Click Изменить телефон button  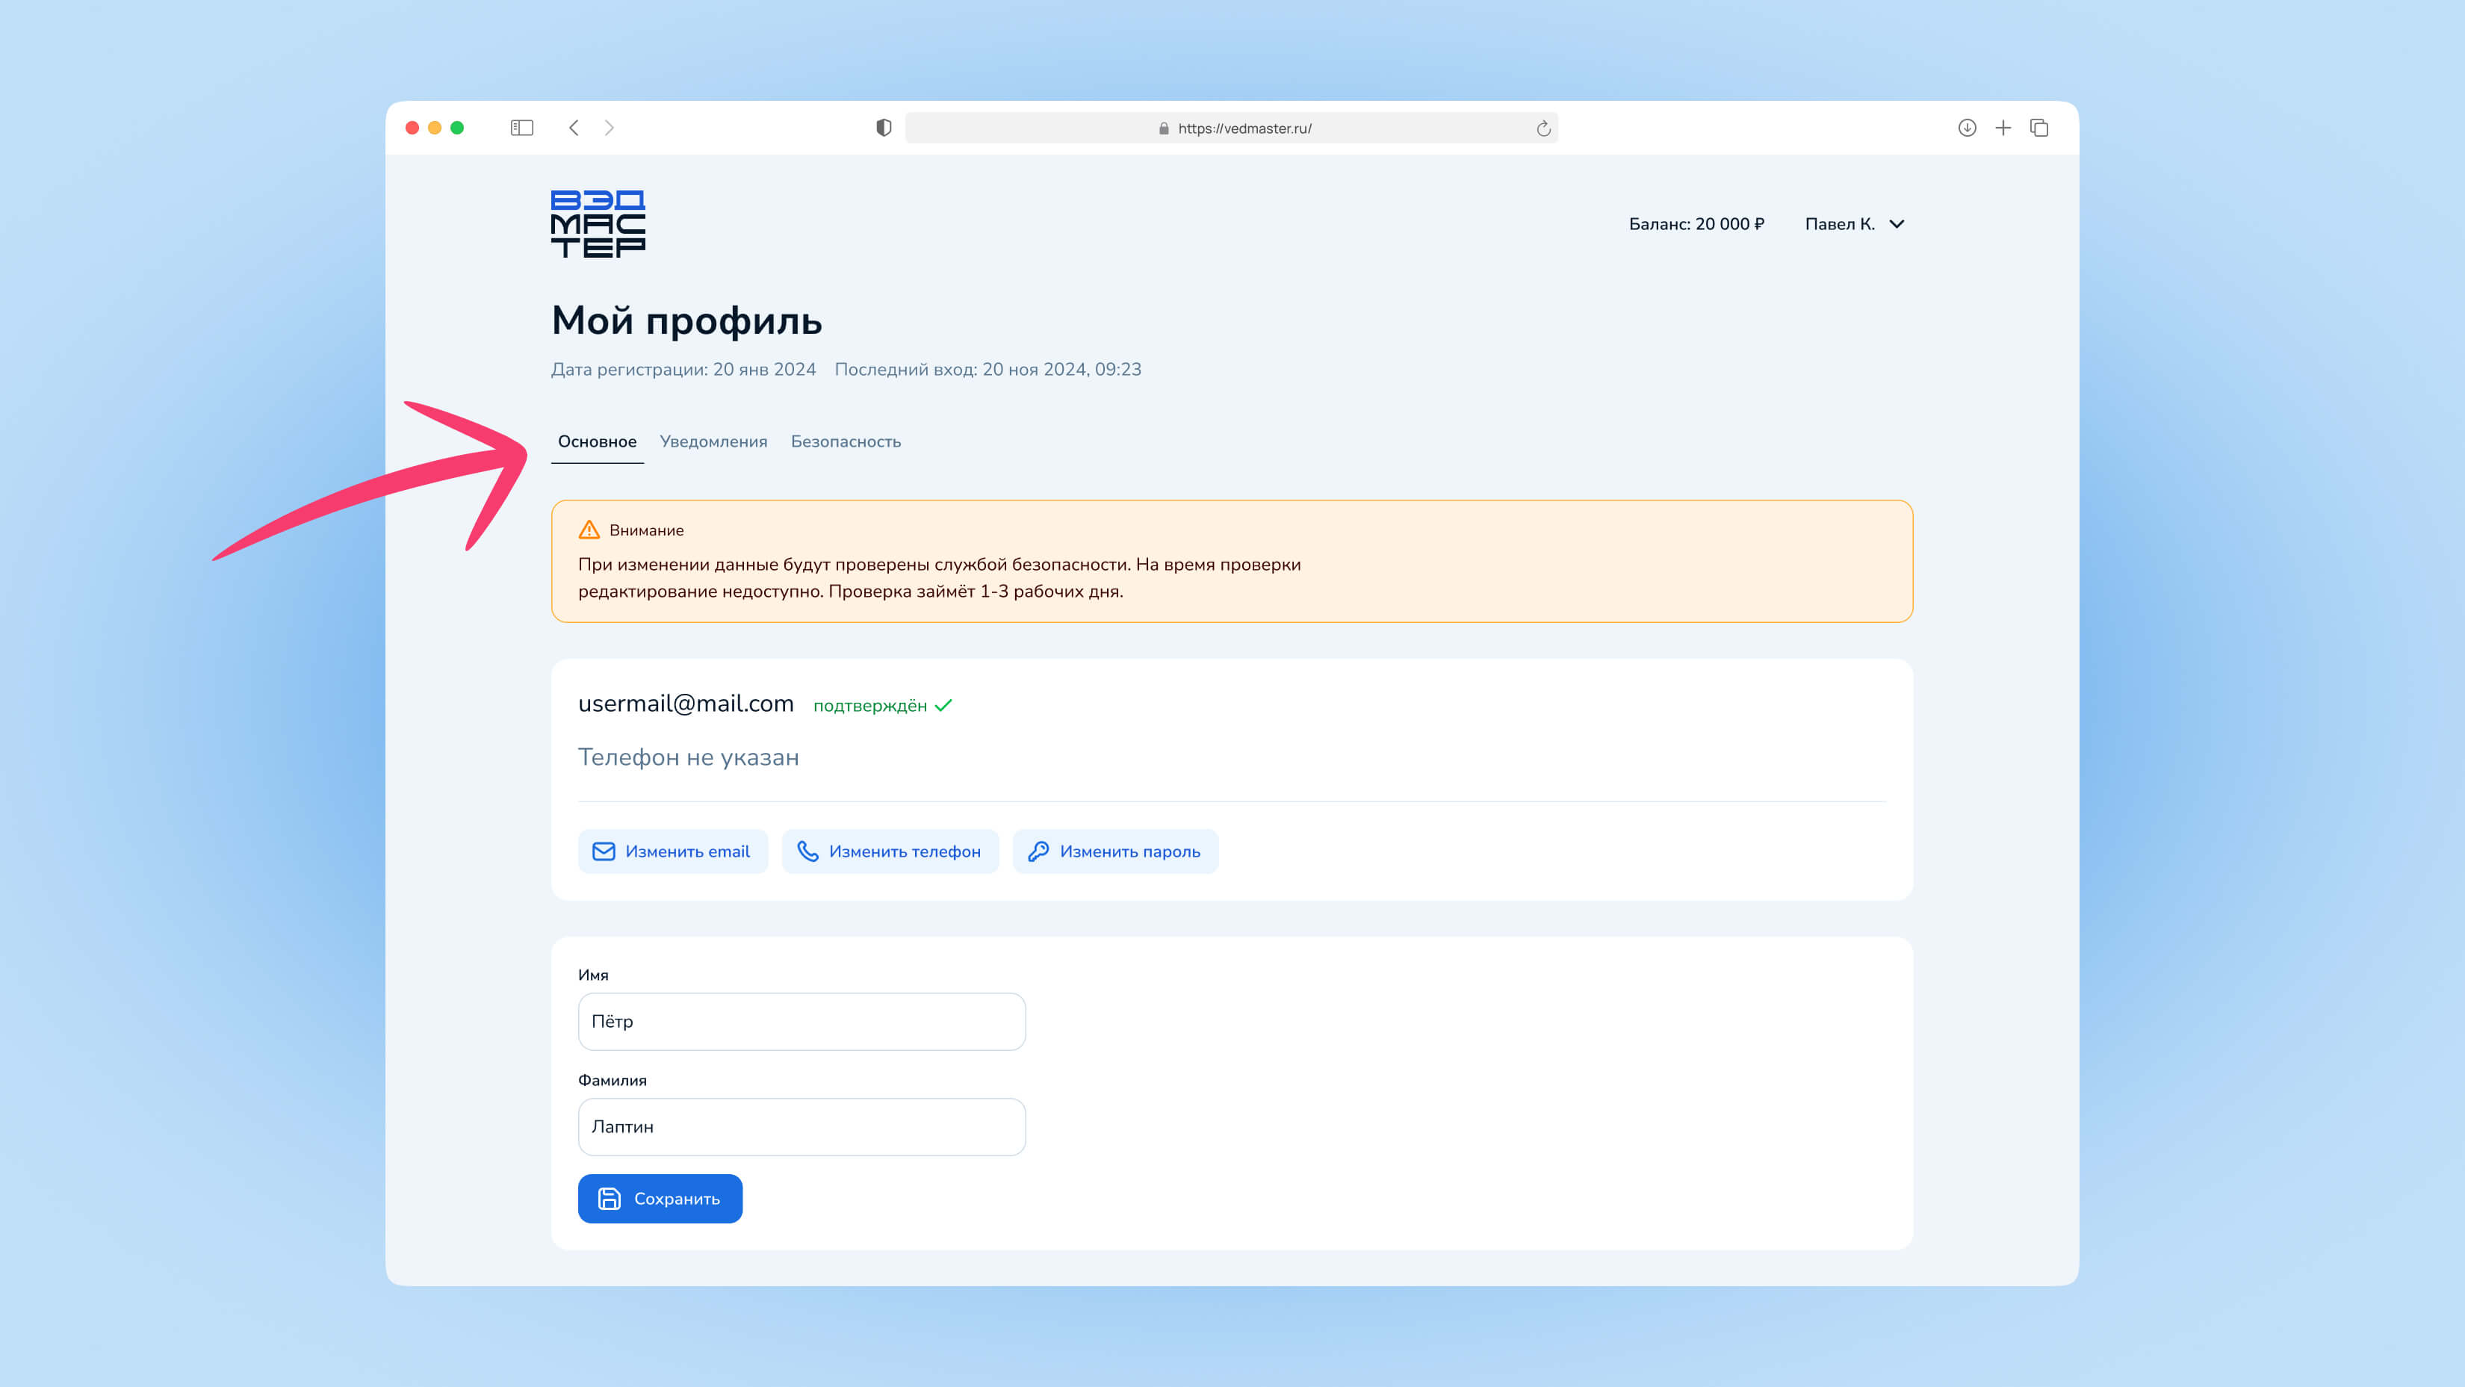890,851
